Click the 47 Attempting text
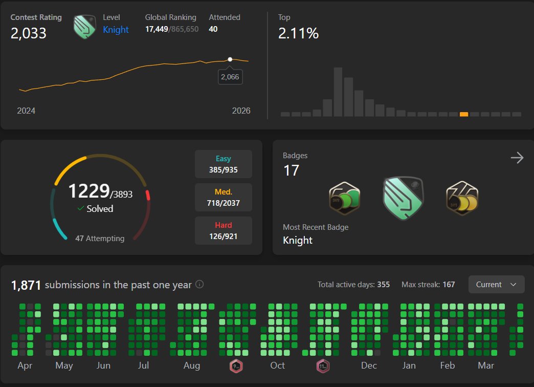Viewport: 534px width, 387px height. (x=100, y=239)
